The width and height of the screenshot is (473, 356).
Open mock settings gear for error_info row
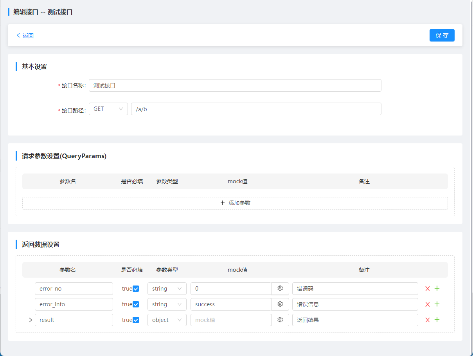pos(280,304)
